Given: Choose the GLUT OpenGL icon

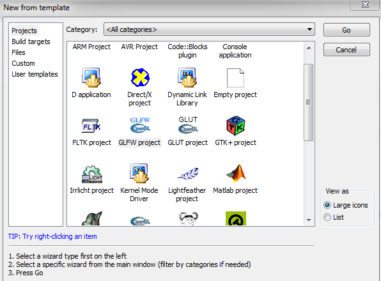Looking at the screenshot, I should (188, 125).
